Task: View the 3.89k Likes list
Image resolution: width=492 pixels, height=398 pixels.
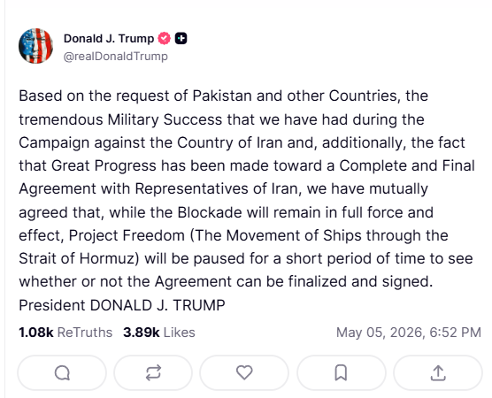Action: pyautogui.click(x=158, y=333)
